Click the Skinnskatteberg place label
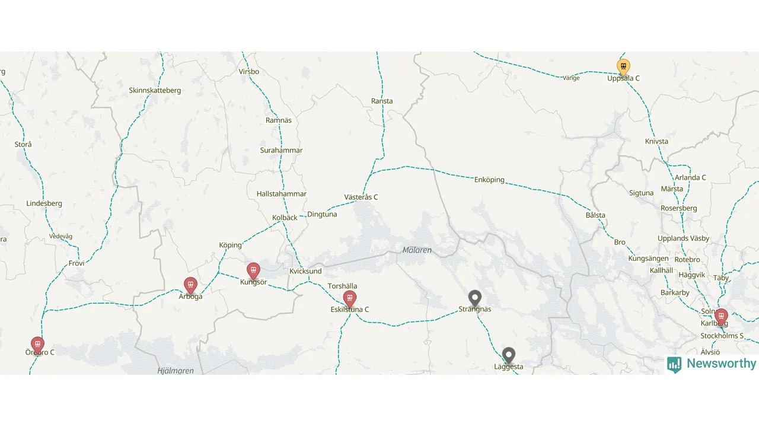Screen dimensions: 759x427 tap(155, 91)
